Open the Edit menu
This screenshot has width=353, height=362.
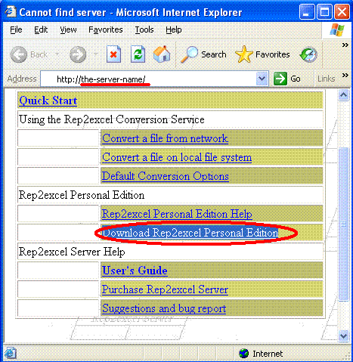coord(41,29)
